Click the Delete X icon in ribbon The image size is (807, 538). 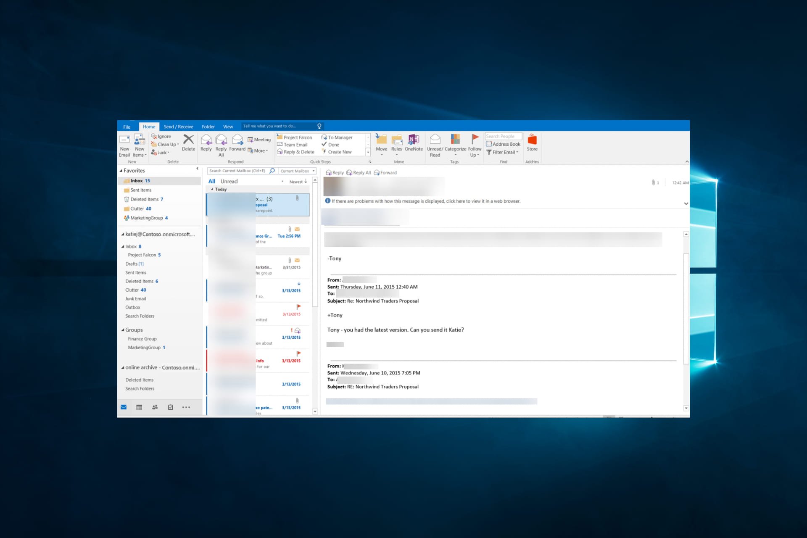coord(188,140)
